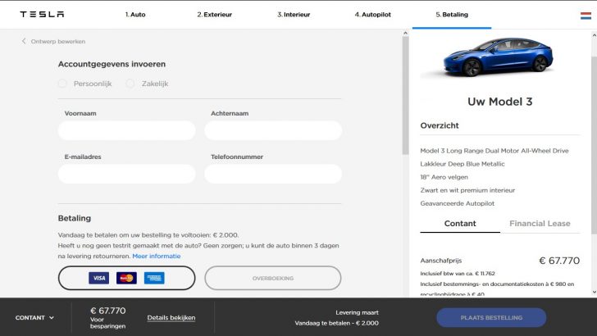Click the Tesla logo
This screenshot has height=336, width=597.
point(42,15)
